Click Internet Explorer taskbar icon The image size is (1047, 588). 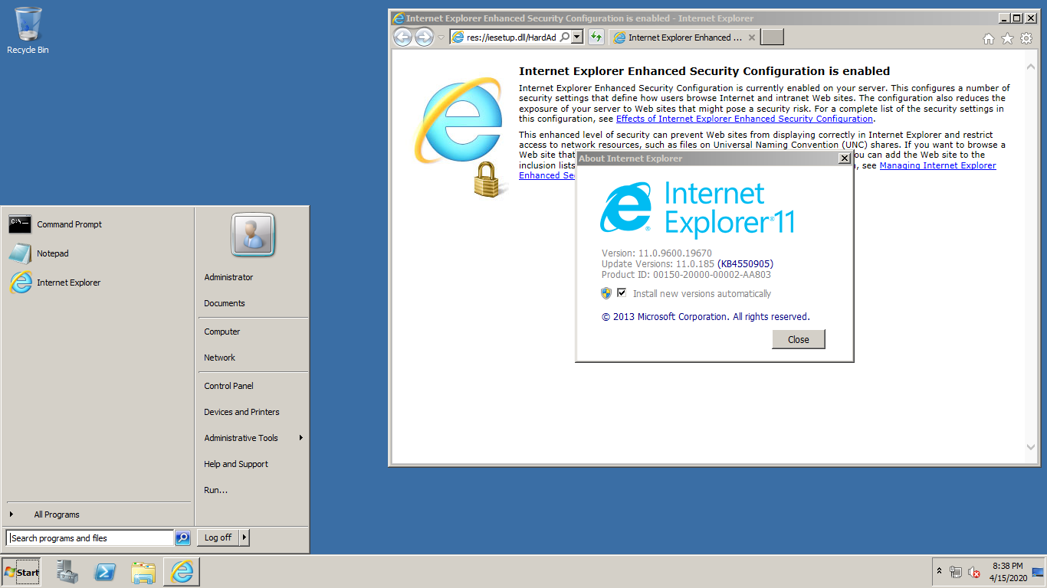coord(182,572)
